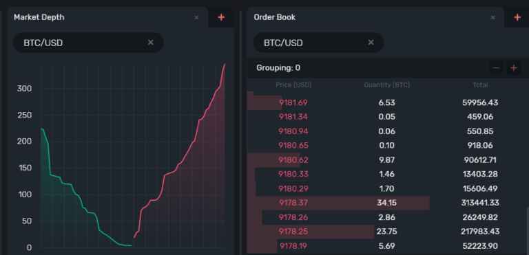This screenshot has height=255, width=529.
Task: Click total 90612.71 in the order book
Action: [x=480, y=159]
